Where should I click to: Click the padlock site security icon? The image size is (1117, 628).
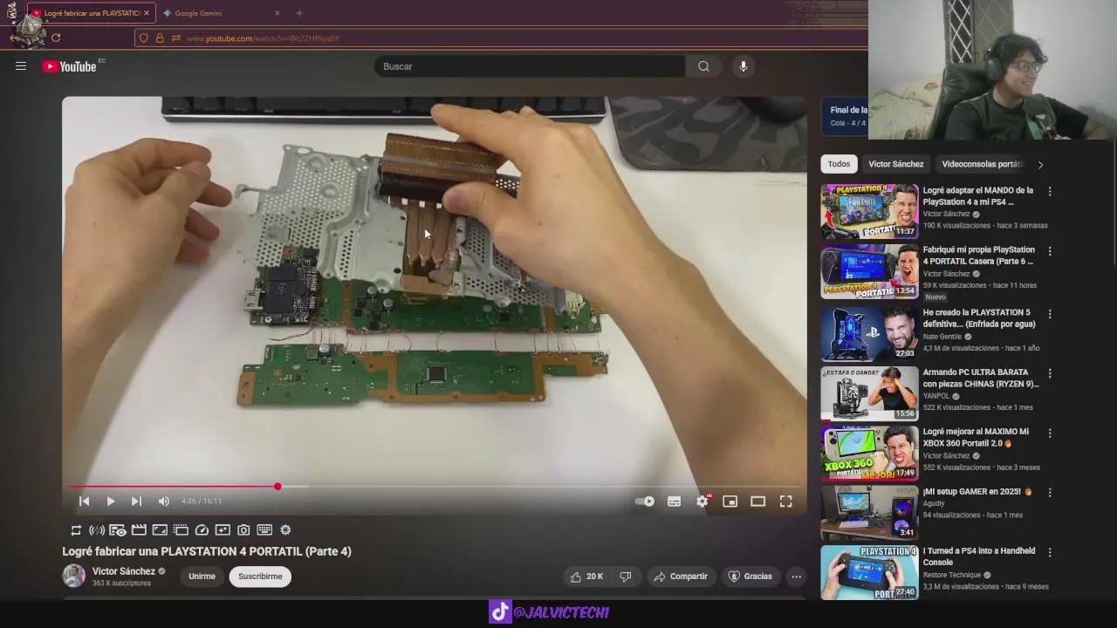coord(160,38)
